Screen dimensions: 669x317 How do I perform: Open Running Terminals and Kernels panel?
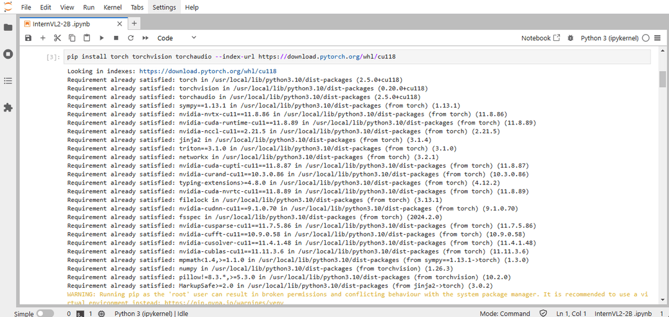point(7,54)
